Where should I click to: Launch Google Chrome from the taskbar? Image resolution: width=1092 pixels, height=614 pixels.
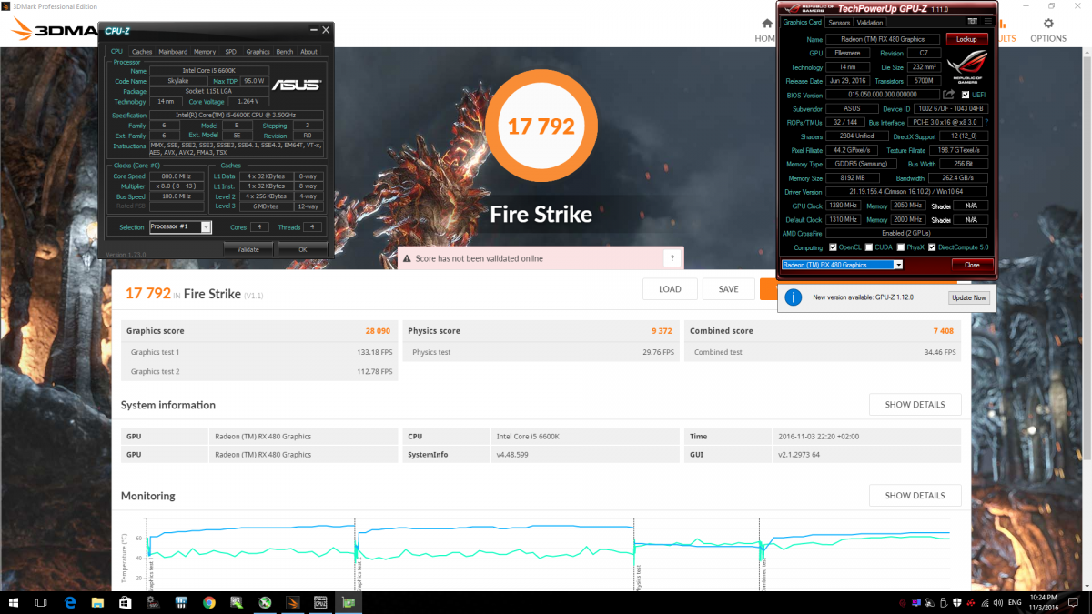coord(208,602)
